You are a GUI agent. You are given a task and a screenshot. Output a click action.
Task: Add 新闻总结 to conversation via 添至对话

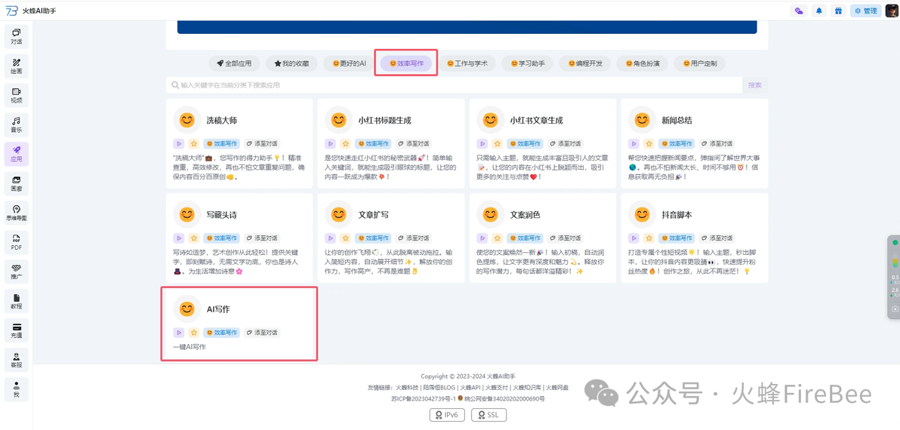click(x=717, y=143)
